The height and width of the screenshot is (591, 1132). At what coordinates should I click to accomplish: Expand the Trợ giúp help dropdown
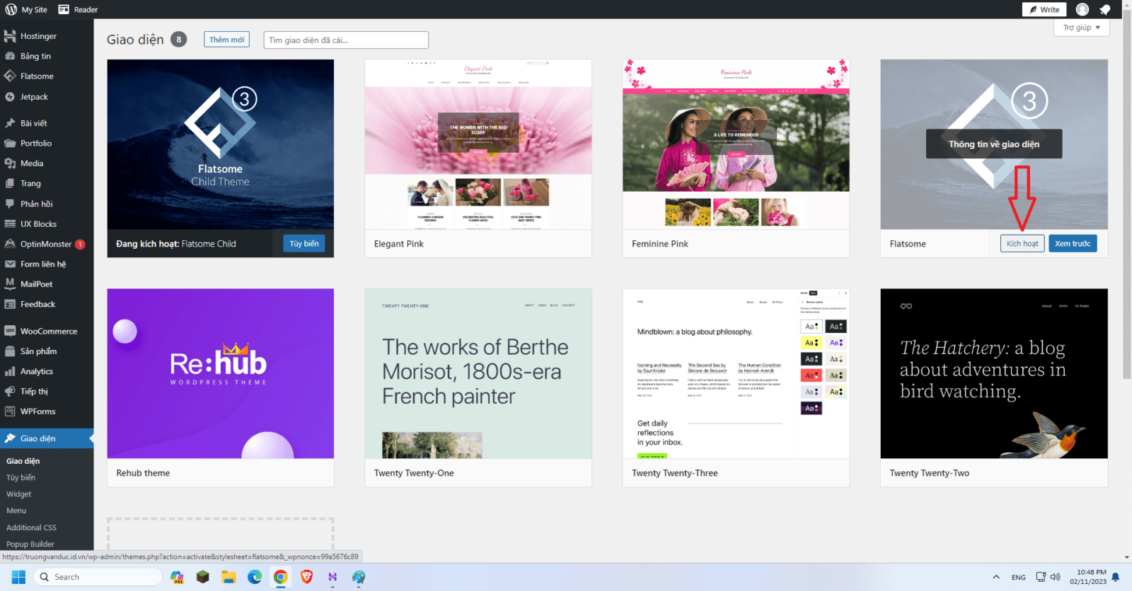(x=1082, y=28)
